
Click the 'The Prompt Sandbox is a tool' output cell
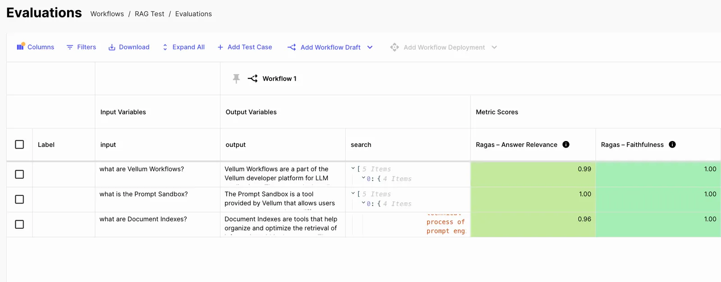click(283, 200)
